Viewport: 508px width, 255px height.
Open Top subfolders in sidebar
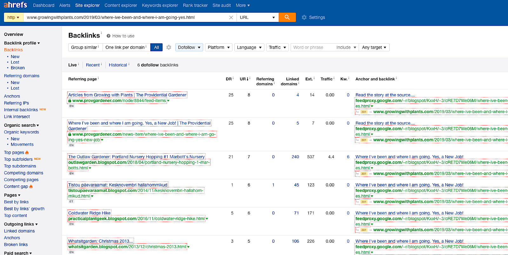(x=18, y=159)
